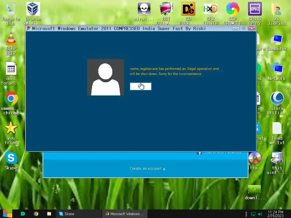Click Create an account link in Skype
This screenshot has height=218, width=291.
(147, 169)
